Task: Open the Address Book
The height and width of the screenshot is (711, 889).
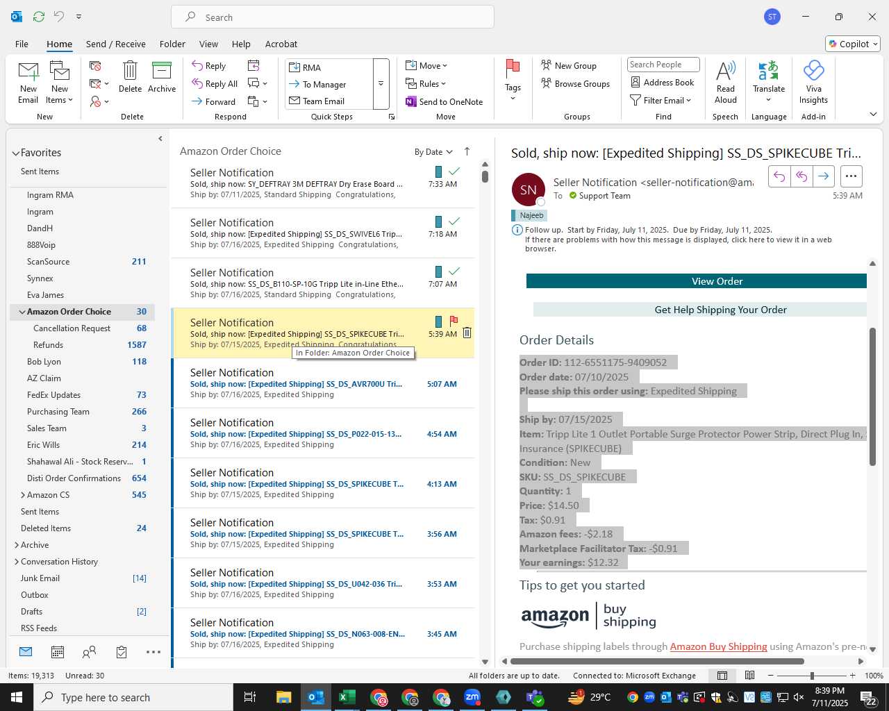Action: pyautogui.click(x=662, y=82)
